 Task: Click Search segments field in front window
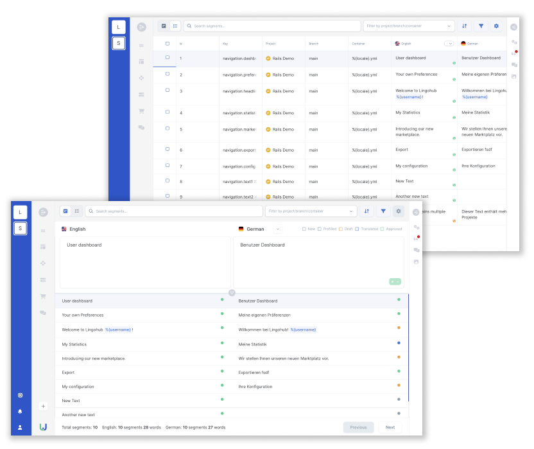point(174,211)
